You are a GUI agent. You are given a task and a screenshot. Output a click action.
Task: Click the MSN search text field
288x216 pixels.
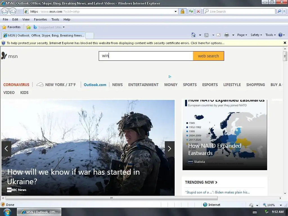146,56
